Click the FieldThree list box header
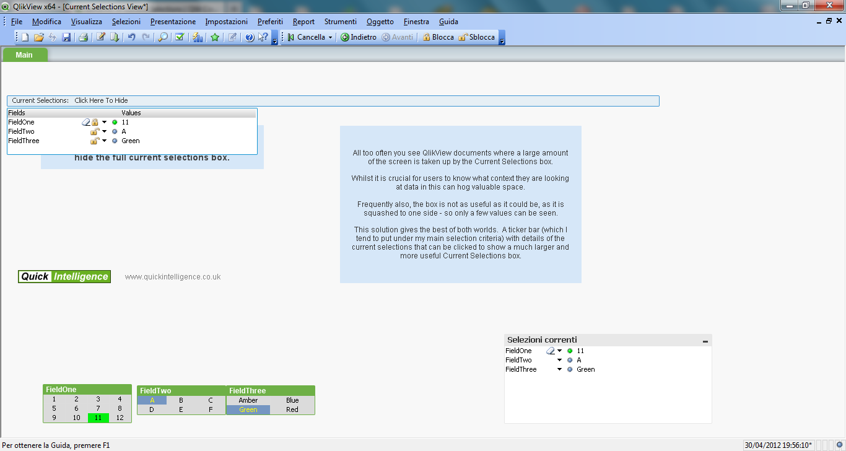The image size is (846, 451). click(x=271, y=391)
